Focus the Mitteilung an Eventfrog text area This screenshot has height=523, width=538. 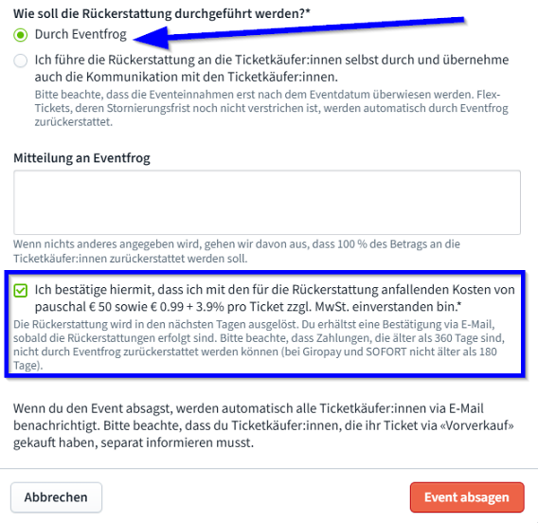[x=267, y=203]
